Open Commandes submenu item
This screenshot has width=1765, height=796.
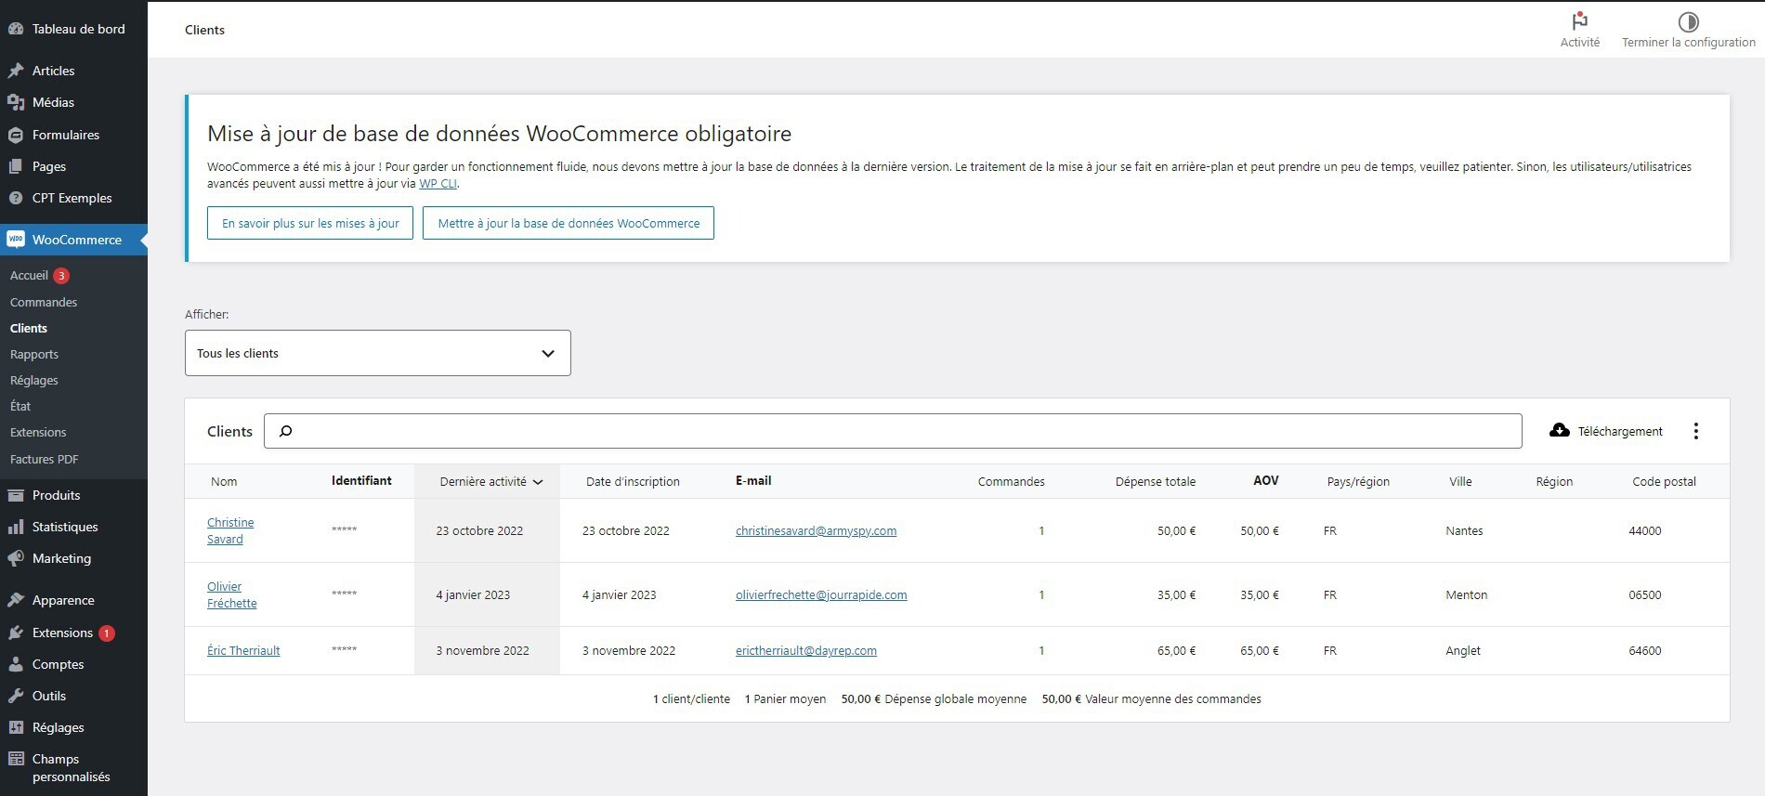pyautogui.click(x=44, y=302)
